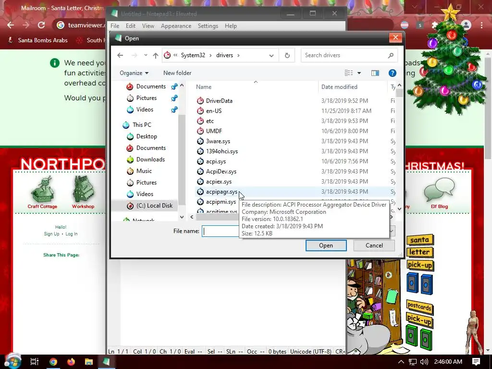Open Santa Bombs Arabs bookmark
The width and height of the screenshot is (492, 369).
(x=38, y=40)
